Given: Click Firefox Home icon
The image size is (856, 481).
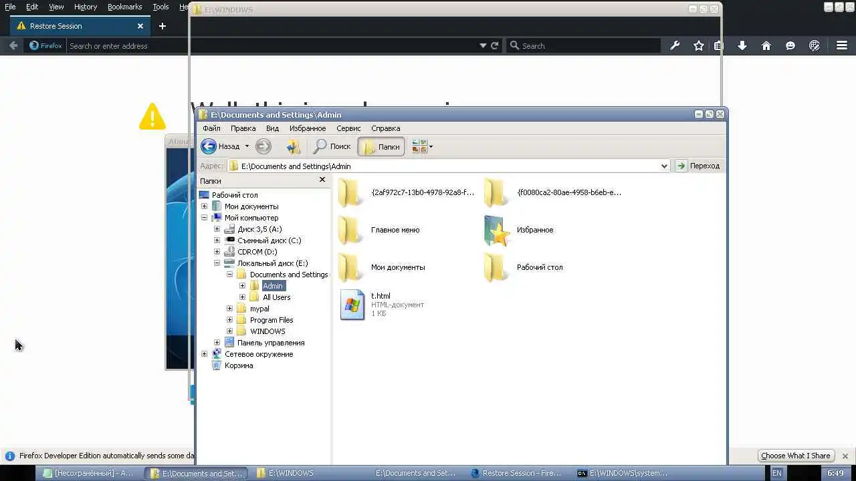Looking at the screenshot, I should [766, 45].
